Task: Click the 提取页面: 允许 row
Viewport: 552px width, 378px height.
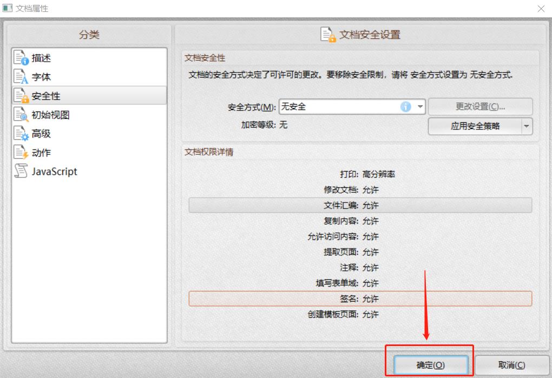Action: click(360, 252)
